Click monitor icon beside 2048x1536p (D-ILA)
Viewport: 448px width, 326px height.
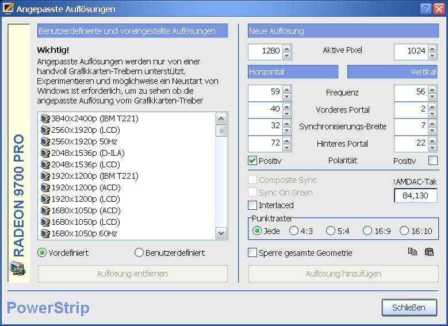(45, 153)
